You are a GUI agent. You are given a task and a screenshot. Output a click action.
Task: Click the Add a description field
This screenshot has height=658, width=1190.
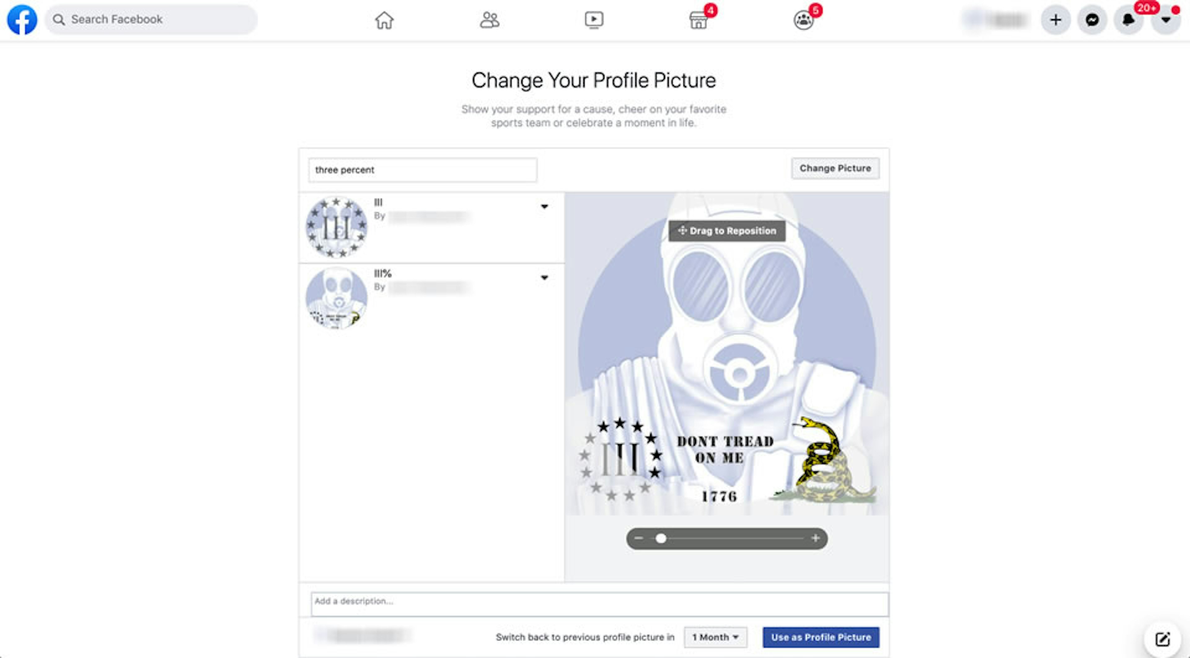click(x=600, y=604)
